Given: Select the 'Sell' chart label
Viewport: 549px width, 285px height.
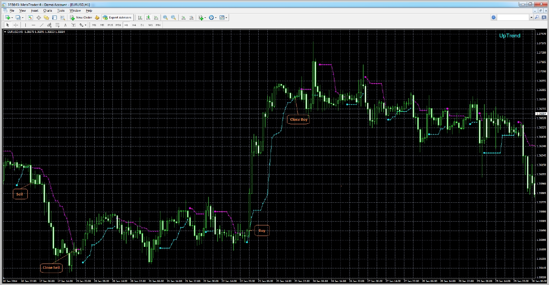Looking at the screenshot, I should tap(20, 194).
